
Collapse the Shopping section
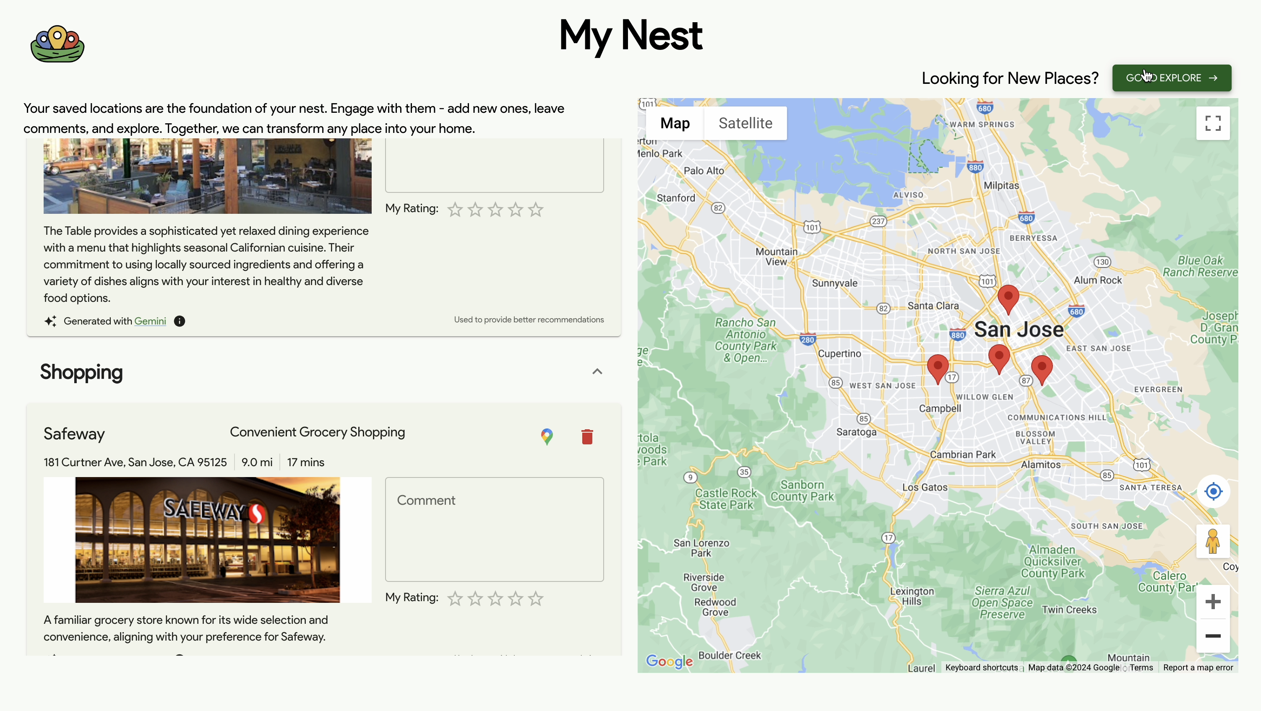[597, 372]
